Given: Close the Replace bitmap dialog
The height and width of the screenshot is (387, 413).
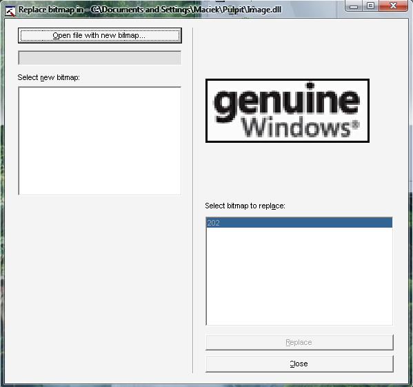Looking at the screenshot, I should point(299,364).
